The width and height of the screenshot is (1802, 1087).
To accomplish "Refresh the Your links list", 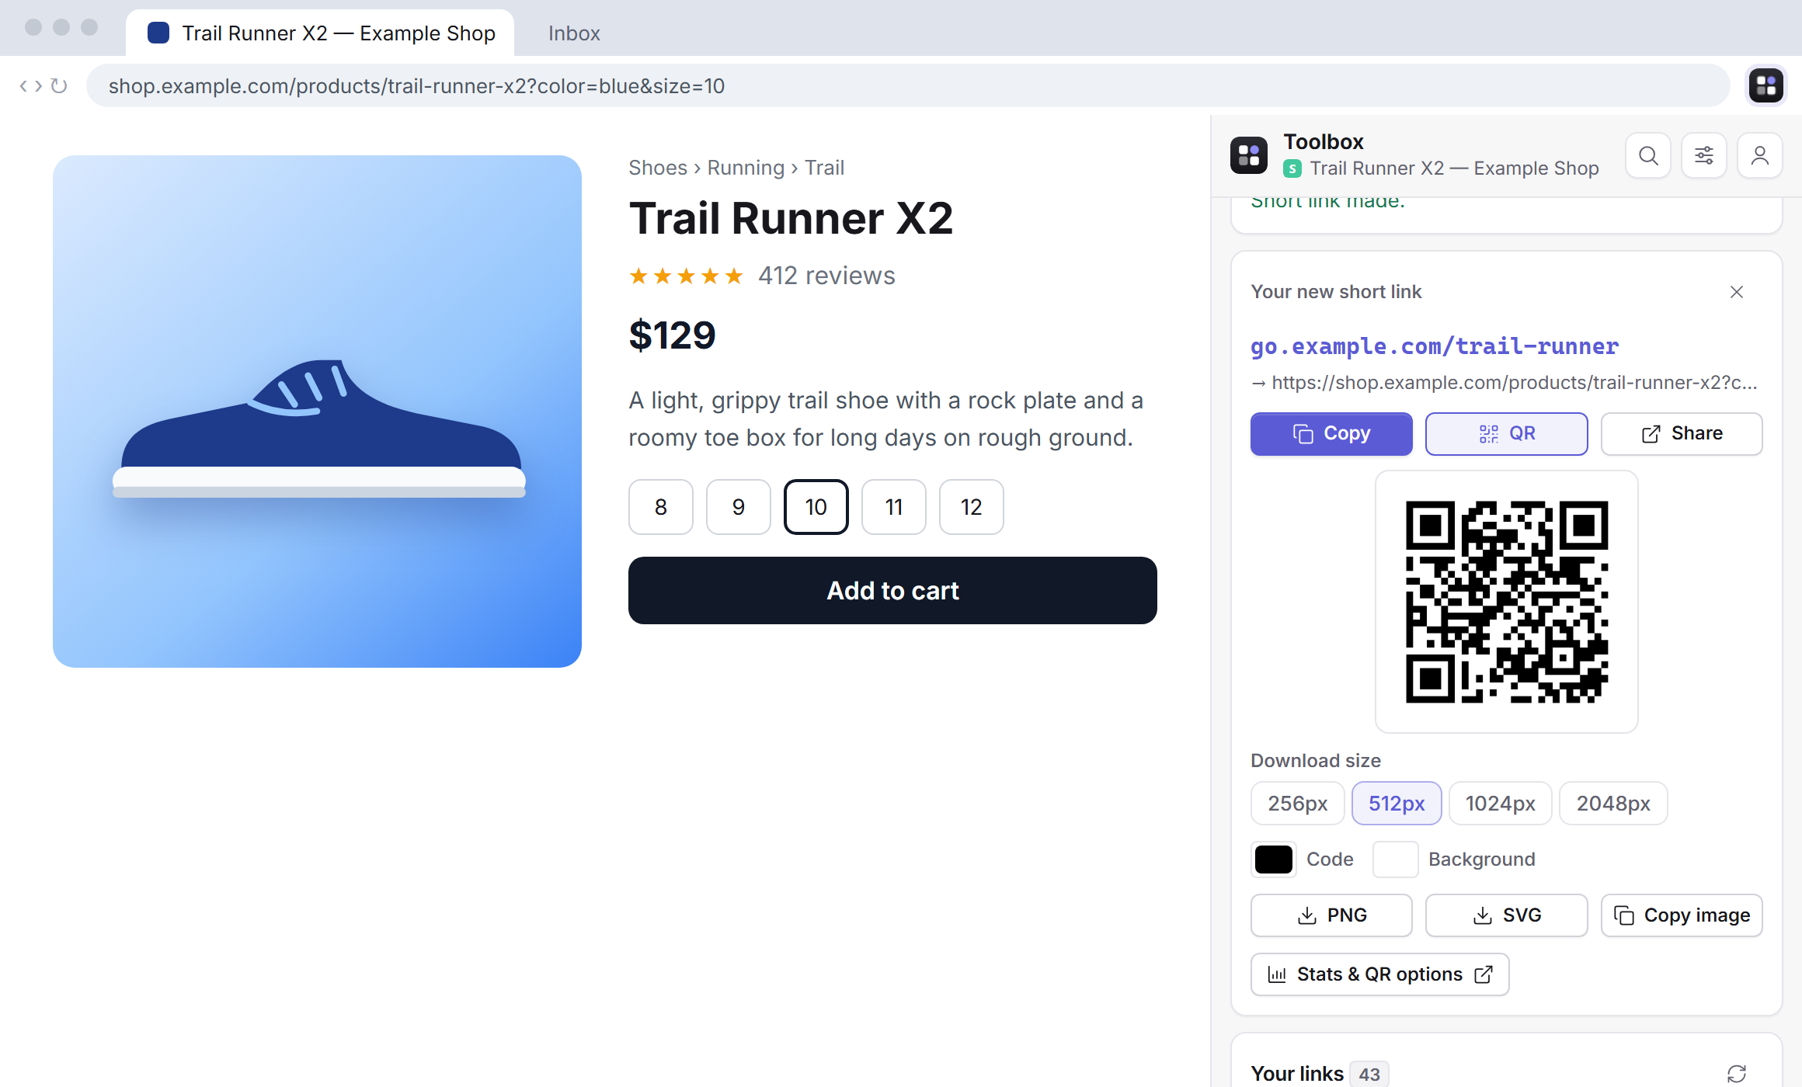I will [x=1737, y=1074].
